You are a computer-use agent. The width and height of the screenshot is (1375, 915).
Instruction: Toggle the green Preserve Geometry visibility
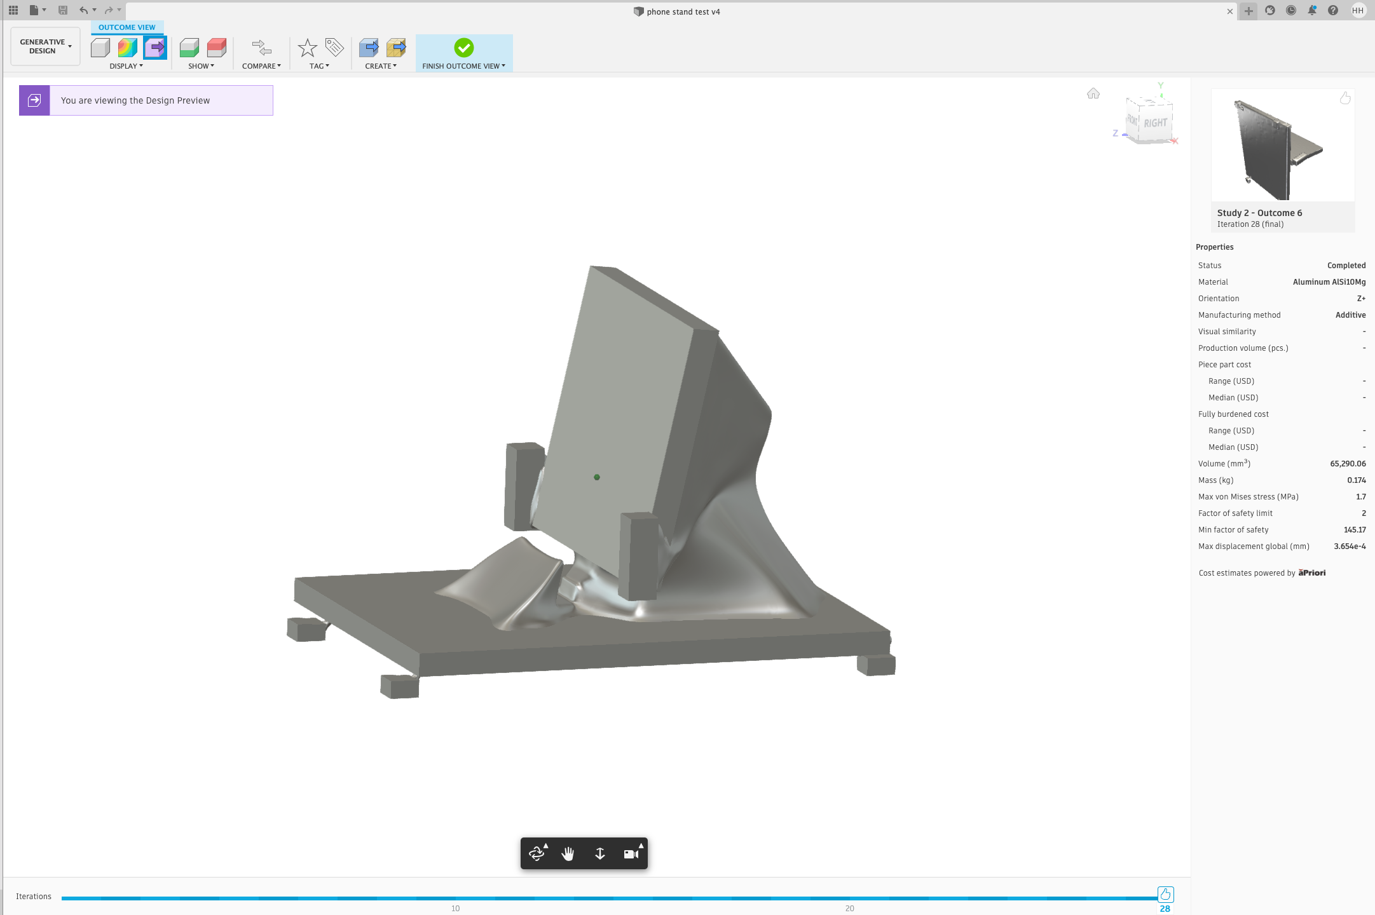(x=189, y=48)
